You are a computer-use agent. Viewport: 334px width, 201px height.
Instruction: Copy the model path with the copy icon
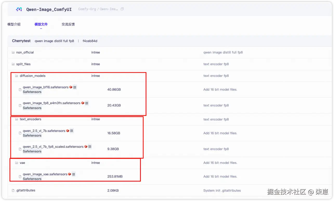[122, 9]
